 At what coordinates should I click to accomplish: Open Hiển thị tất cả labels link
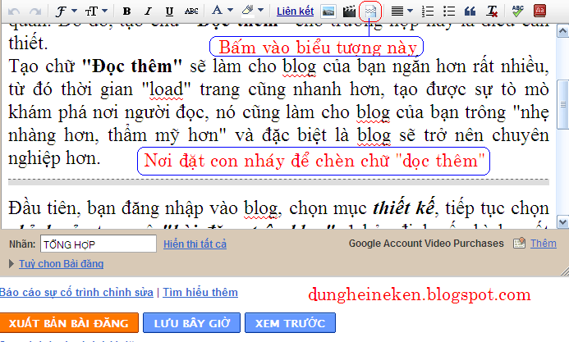click(195, 244)
